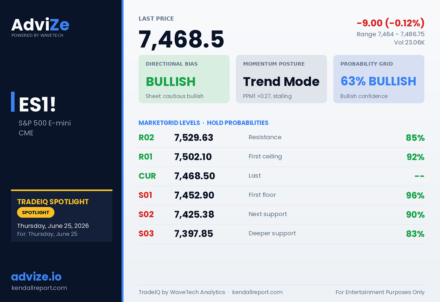440x302 pixels.
Task: Click the AdviZe logo
Action: (40, 25)
